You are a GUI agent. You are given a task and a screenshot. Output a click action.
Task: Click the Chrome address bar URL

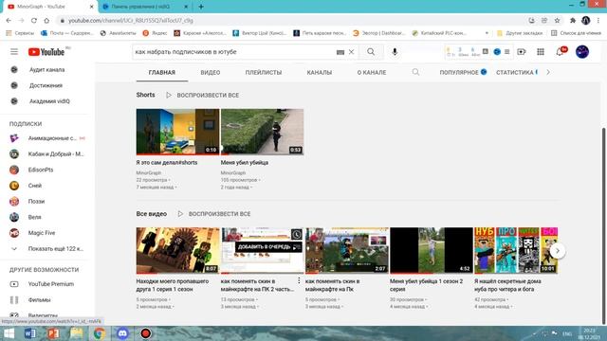[x=131, y=21]
